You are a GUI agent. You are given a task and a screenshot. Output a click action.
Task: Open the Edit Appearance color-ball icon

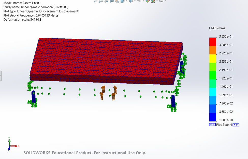tap(148, 1)
